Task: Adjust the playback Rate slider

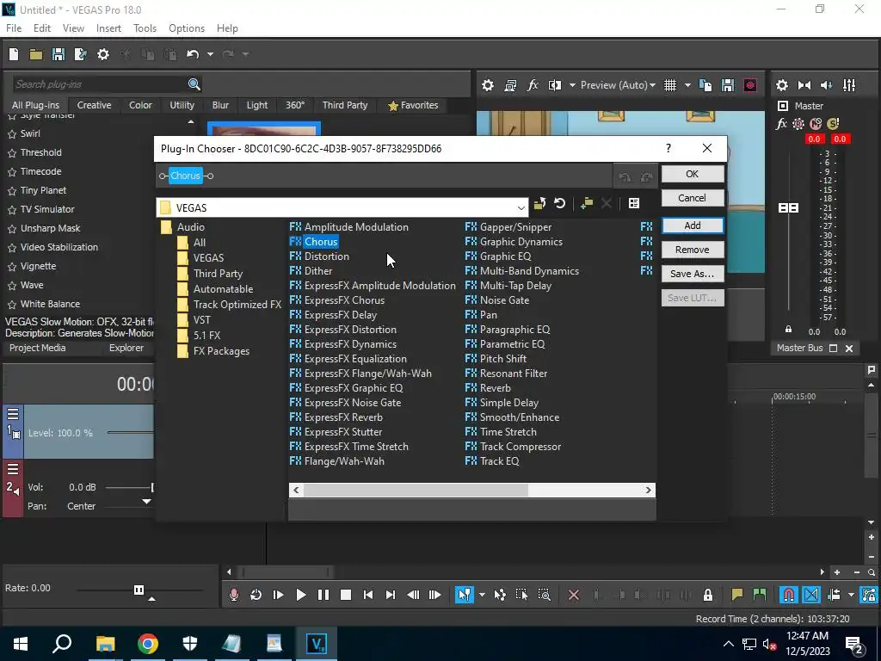Action: [x=139, y=590]
